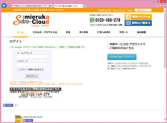Click the address bar URL text
Viewport: 167px width, 123px height.
click(29, 6)
